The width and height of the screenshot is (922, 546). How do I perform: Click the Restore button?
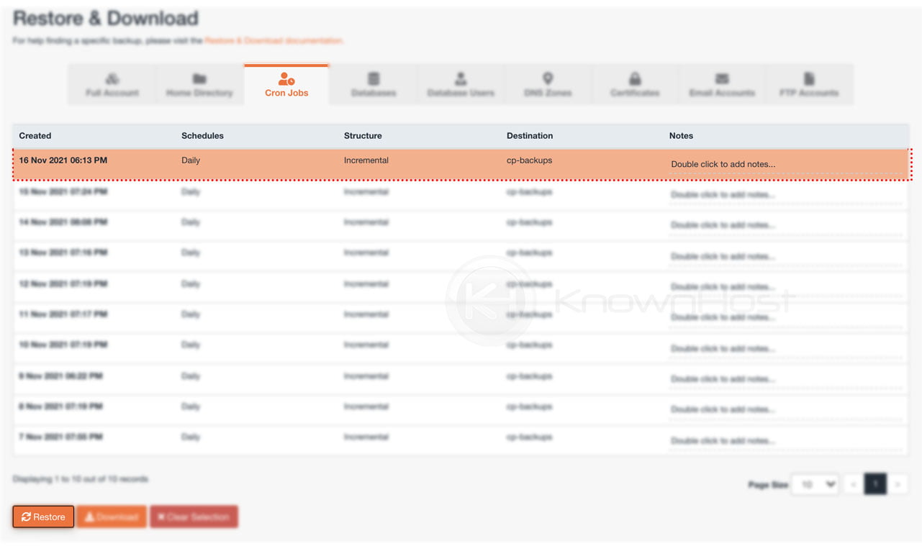[42, 516]
